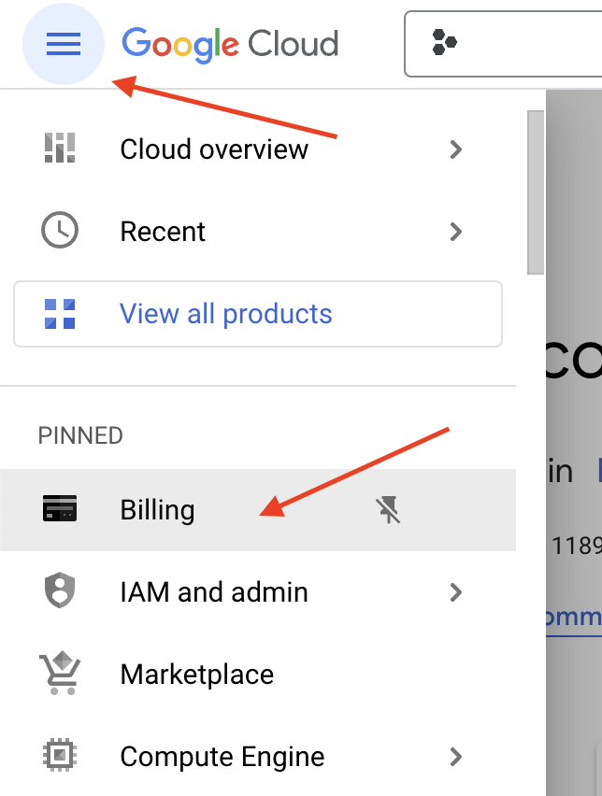Click the PINNED section heading
The height and width of the screenshot is (796, 602).
(x=80, y=435)
